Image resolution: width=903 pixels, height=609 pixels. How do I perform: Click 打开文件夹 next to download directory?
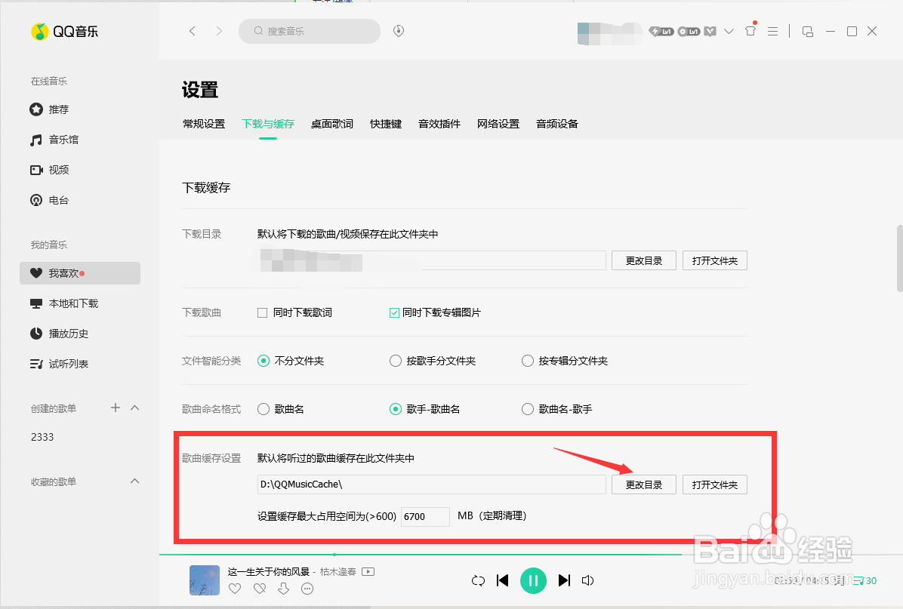(x=714, y=260)
